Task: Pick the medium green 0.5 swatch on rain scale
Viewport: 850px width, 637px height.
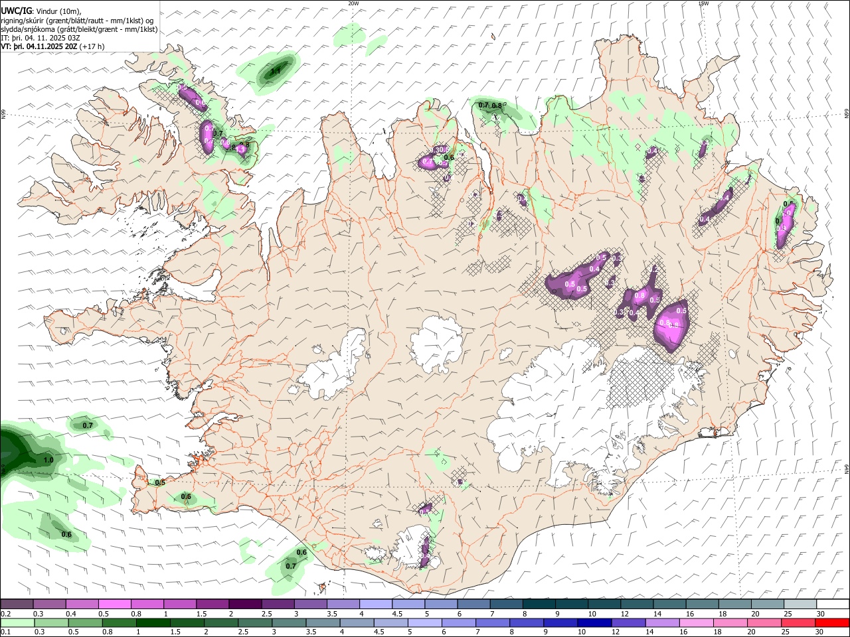Action: [x=86, y=623]
